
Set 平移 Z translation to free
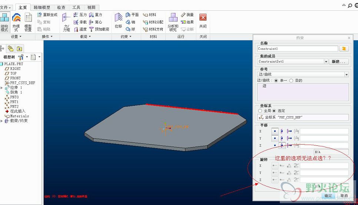(x=275, y=145)
